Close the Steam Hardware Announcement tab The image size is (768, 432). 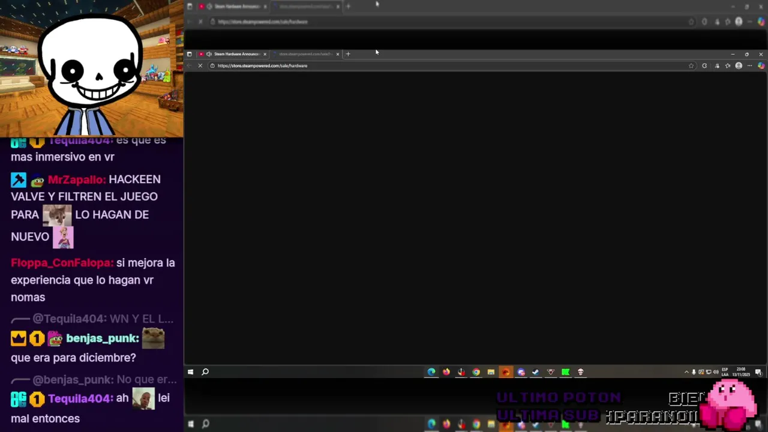[x=265, y=54]
